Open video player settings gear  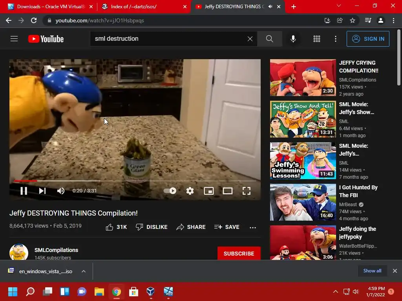coord(190,191)
